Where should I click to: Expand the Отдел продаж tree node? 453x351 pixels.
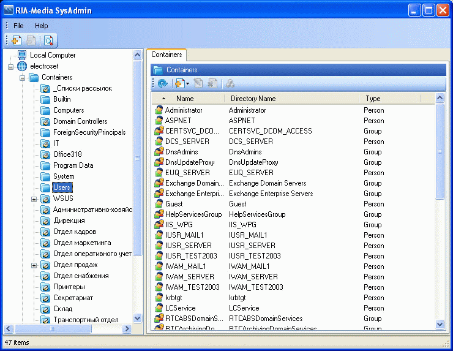tap(34, 265)
